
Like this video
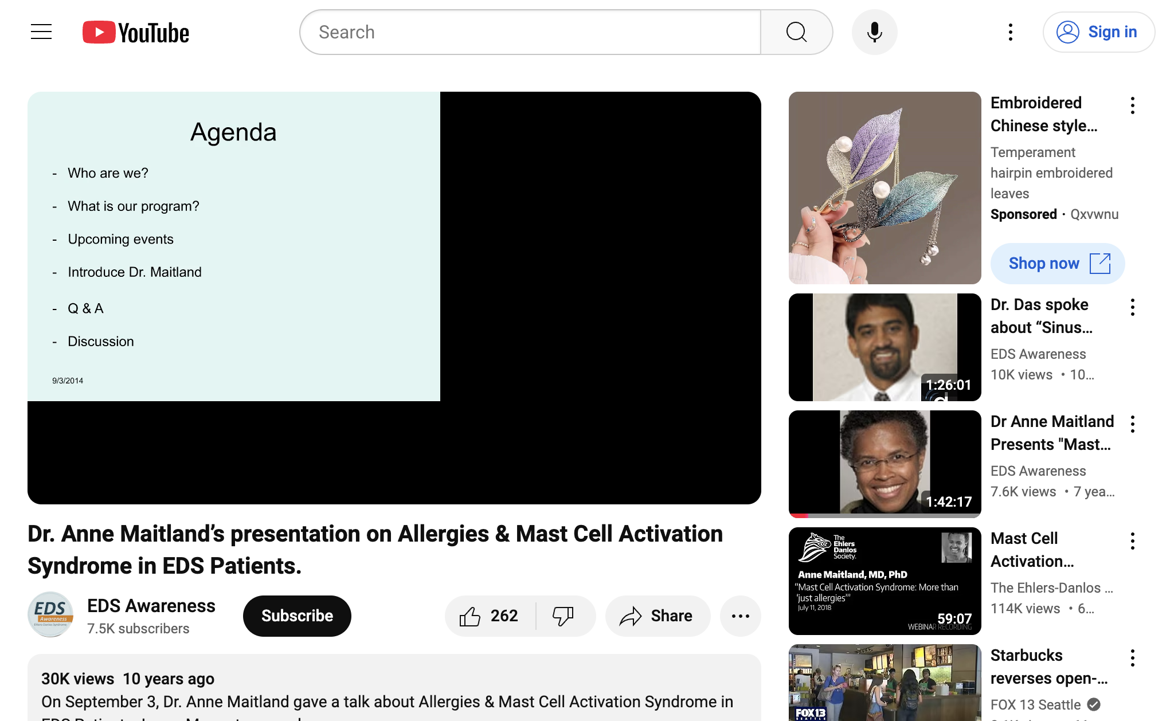point(490,616)
